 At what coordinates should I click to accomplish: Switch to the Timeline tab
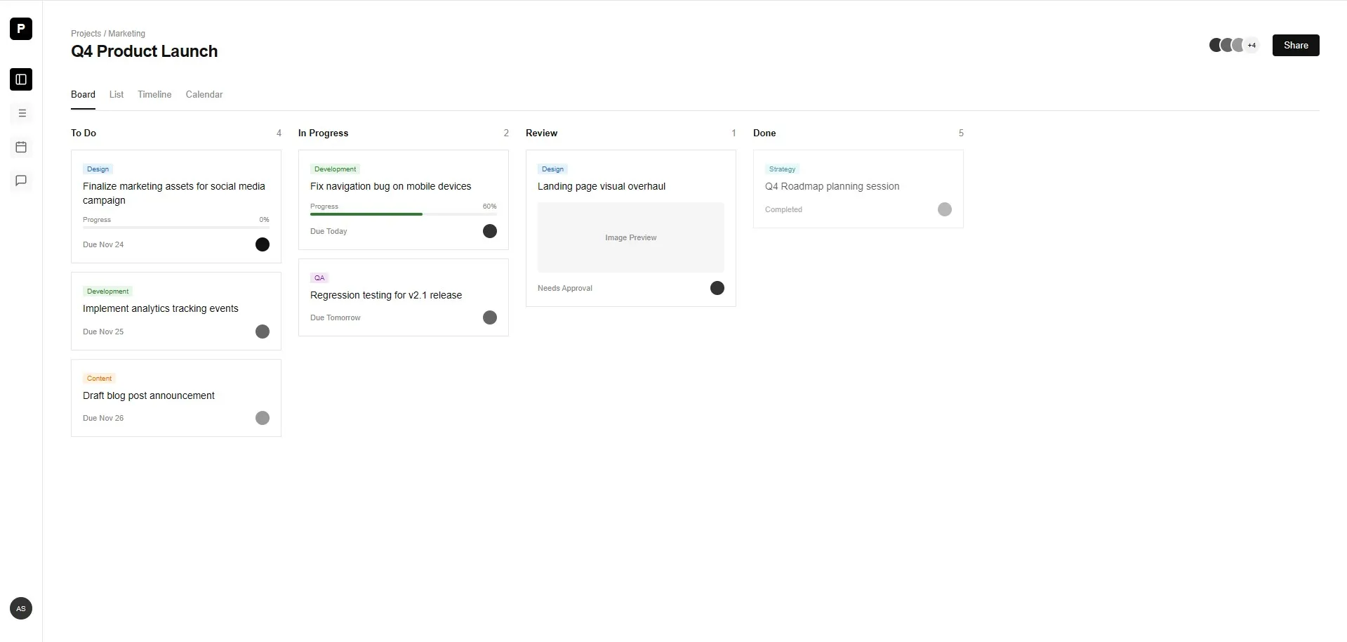click(x=154, y=94)
